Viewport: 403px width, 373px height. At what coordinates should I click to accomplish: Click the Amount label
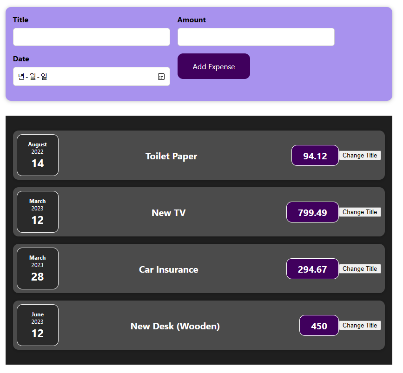coord(192,20)
